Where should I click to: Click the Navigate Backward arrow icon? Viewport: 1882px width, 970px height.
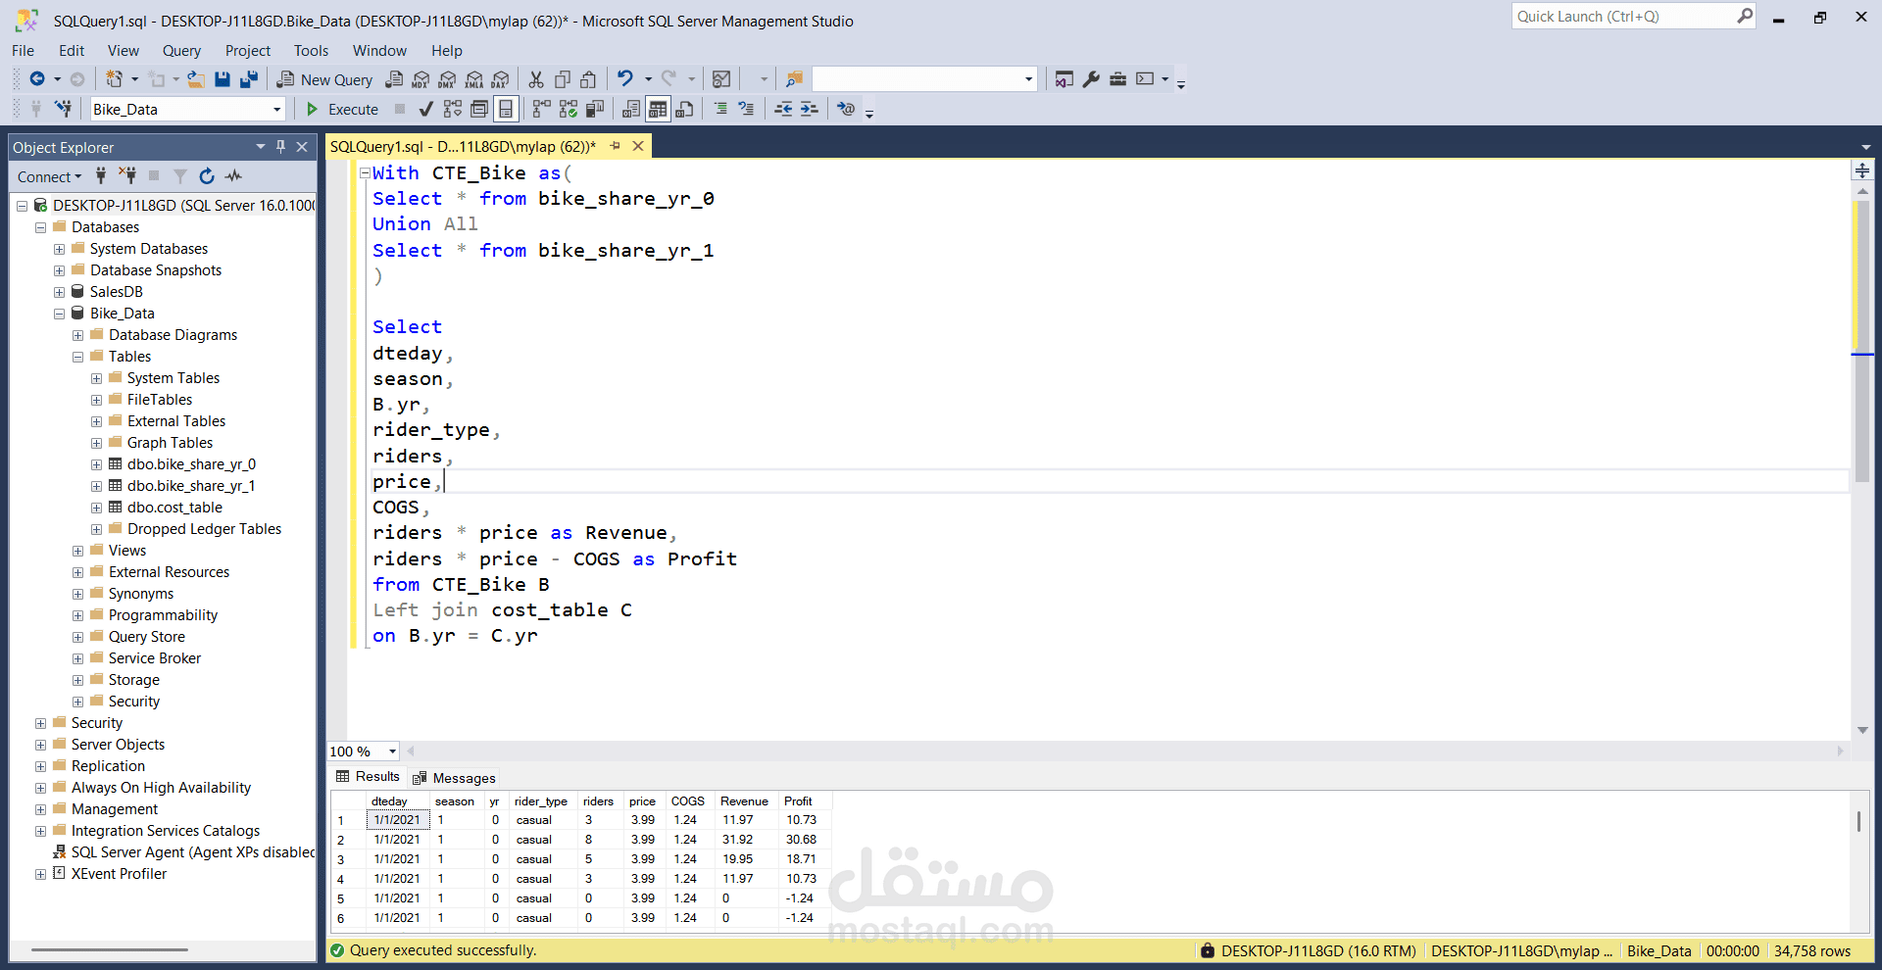pos(37,79)
